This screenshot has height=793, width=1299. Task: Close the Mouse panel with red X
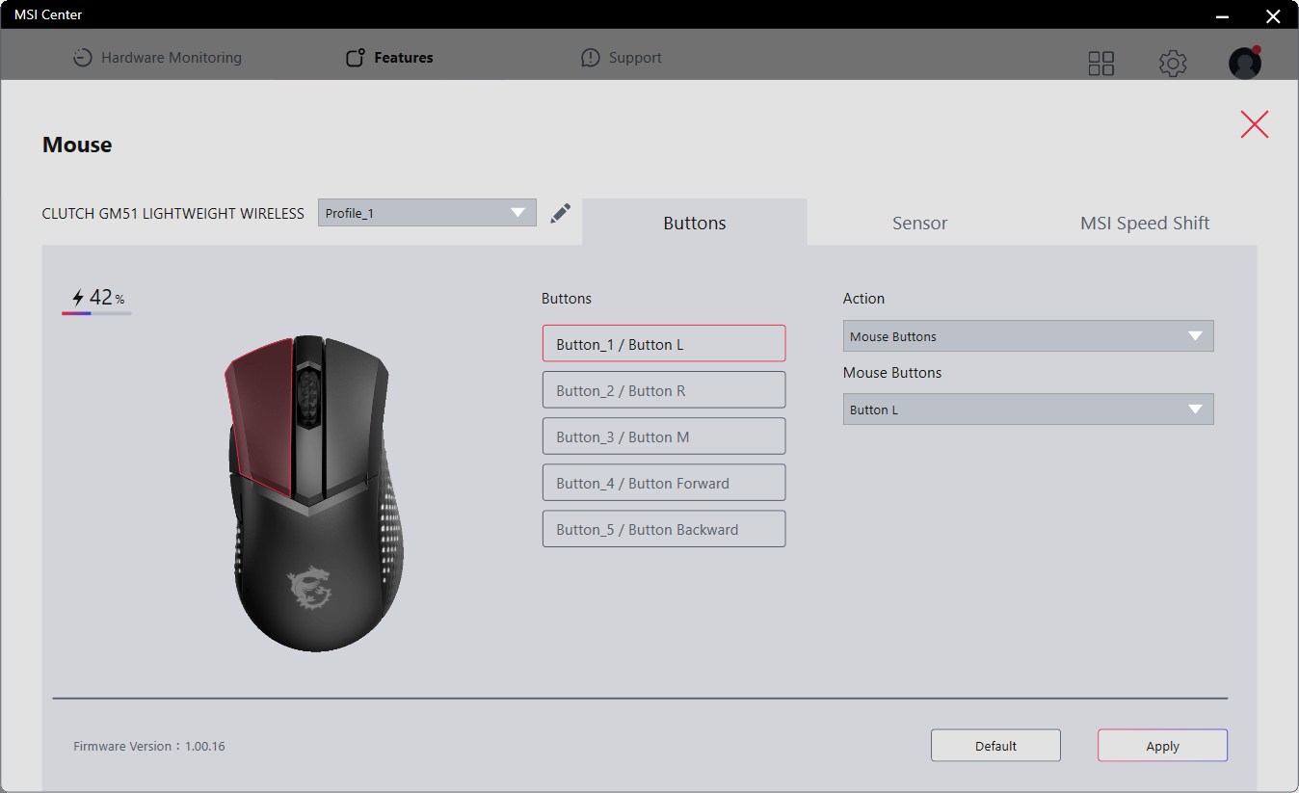click(1255, 124)
